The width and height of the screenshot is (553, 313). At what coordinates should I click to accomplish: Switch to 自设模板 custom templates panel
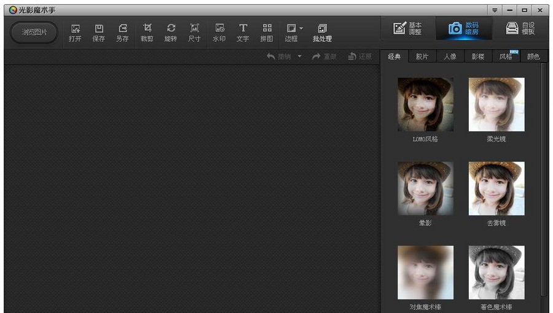point(520,28)
